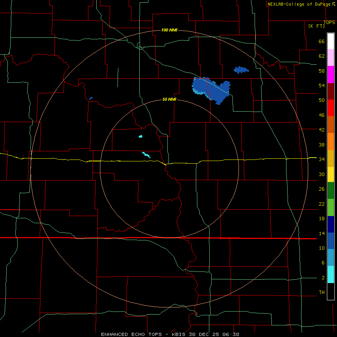
Task: Select the dark green legend swatch
Action: coord(331,191)
